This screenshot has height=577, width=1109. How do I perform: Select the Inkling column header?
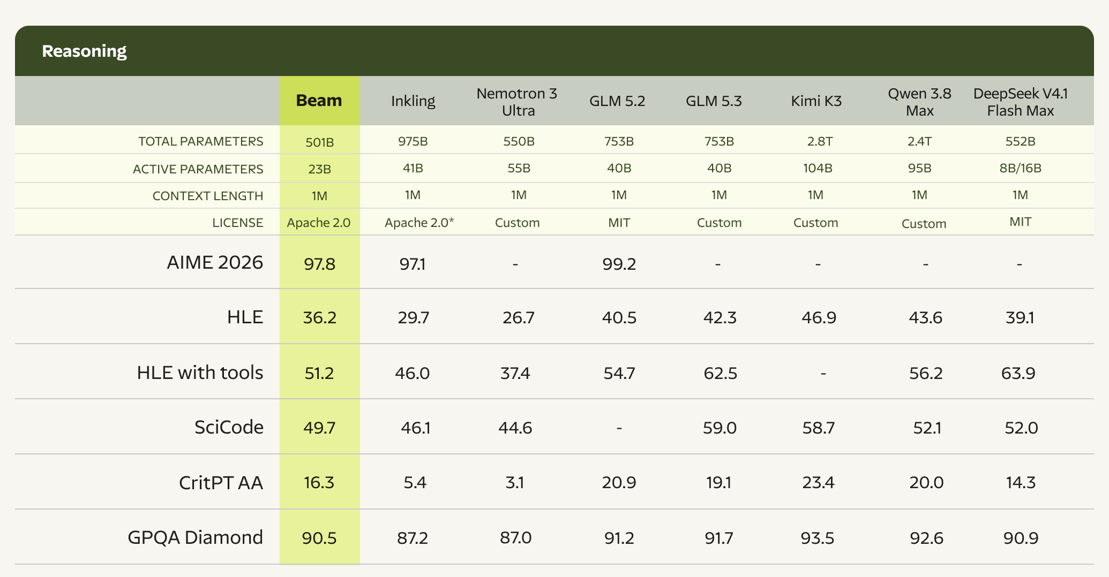[x=413, y=101]
